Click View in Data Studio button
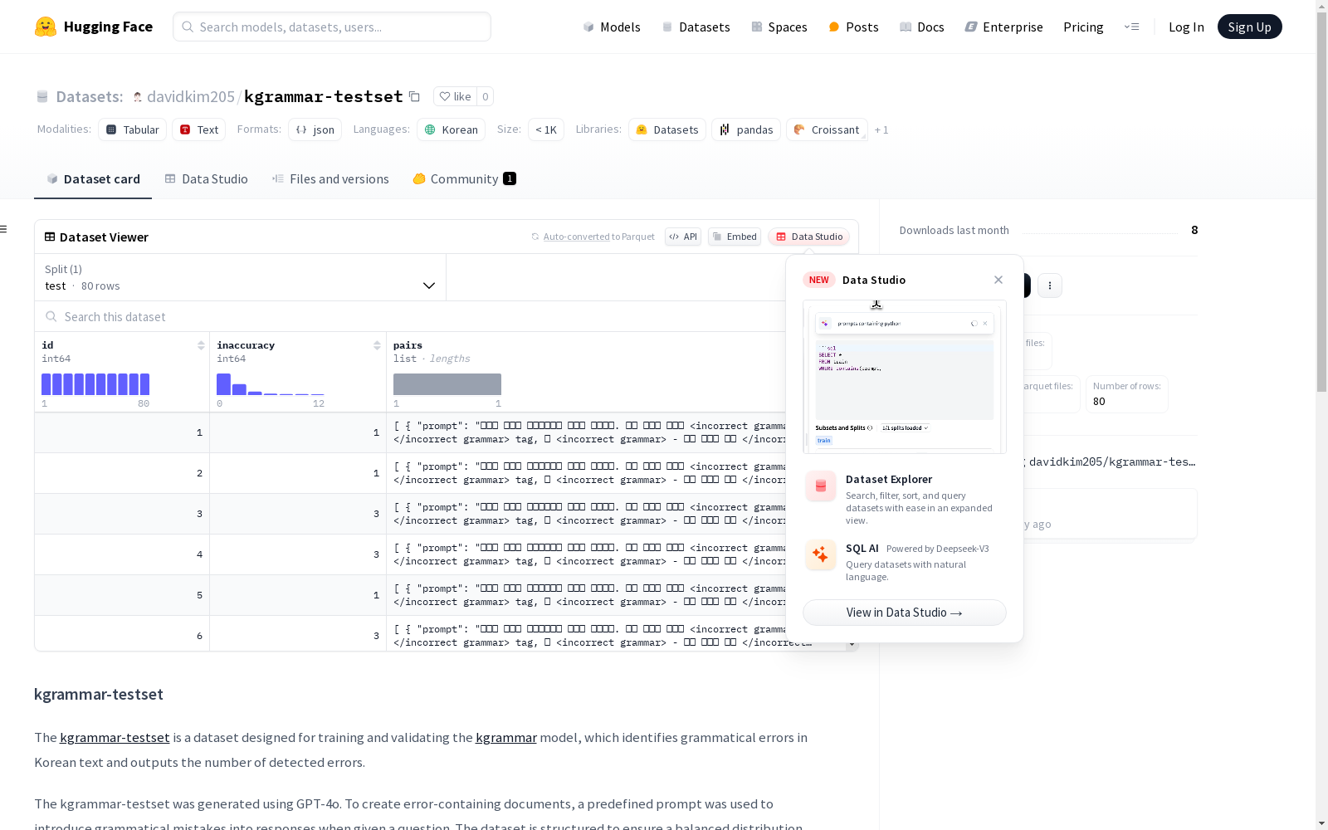 (x=905, y=613)
